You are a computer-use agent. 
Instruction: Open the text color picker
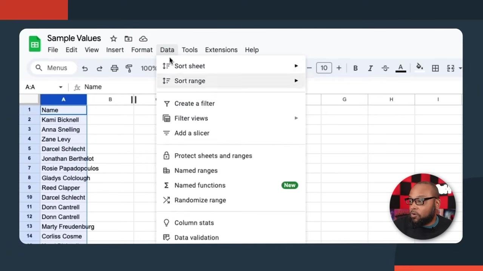pos(401,68)
